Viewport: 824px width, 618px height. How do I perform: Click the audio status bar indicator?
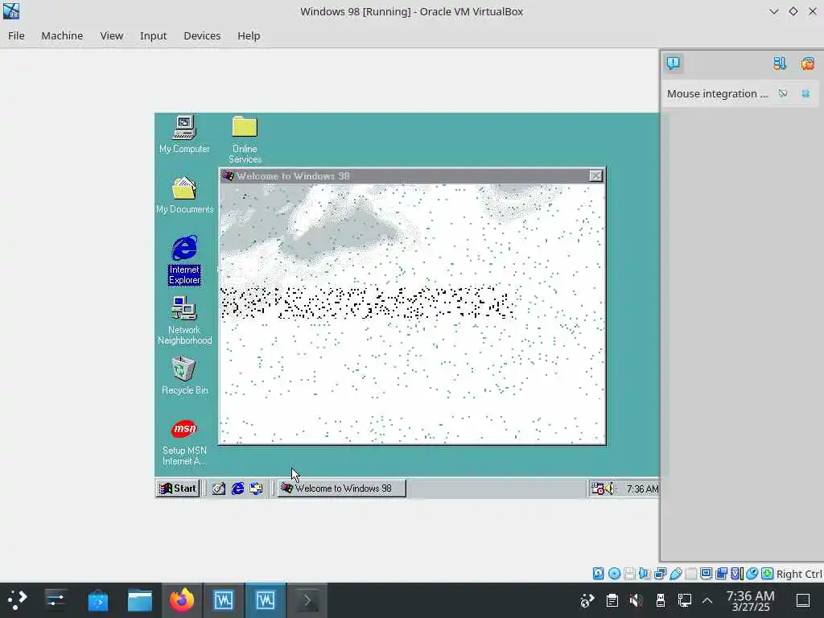[x=645, y=573]
